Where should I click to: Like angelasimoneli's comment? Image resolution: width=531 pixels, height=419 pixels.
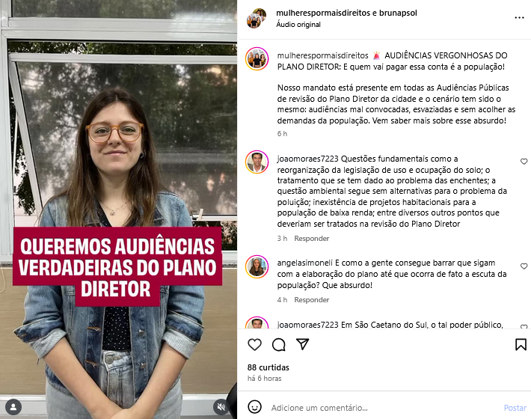pyautogui.click(x=524, y=266)
